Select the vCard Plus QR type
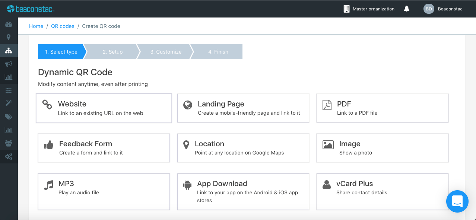 (x=382, y=191)
